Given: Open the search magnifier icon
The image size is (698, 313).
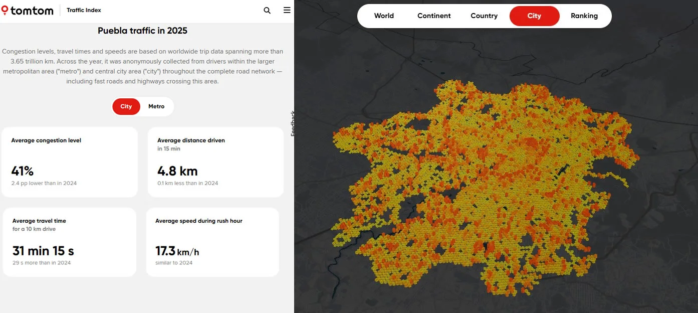Looking at the screenshot, I should pyautogui.click(x=267, y=11).
